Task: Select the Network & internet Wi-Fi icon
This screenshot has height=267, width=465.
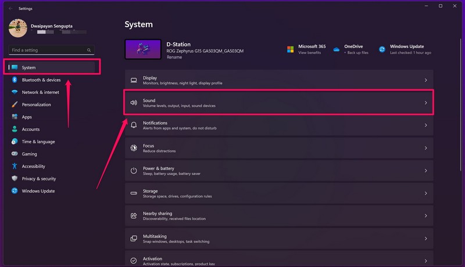Action: pyautogui.click(x=15, y=92)
